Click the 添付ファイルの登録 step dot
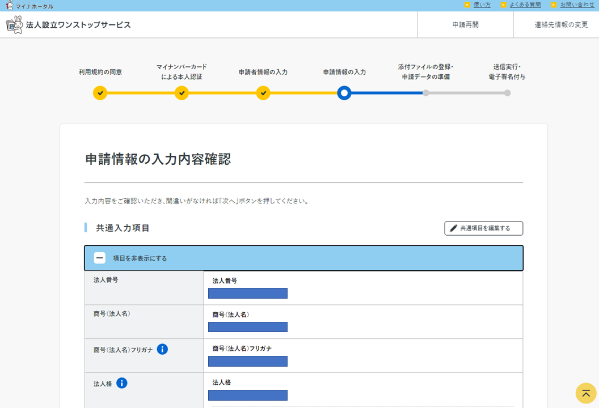 (426, 93)
